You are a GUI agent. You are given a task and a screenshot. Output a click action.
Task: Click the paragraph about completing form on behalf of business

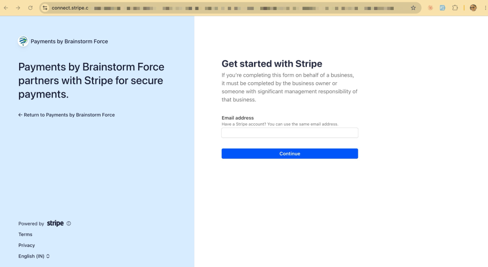point(289,88)
